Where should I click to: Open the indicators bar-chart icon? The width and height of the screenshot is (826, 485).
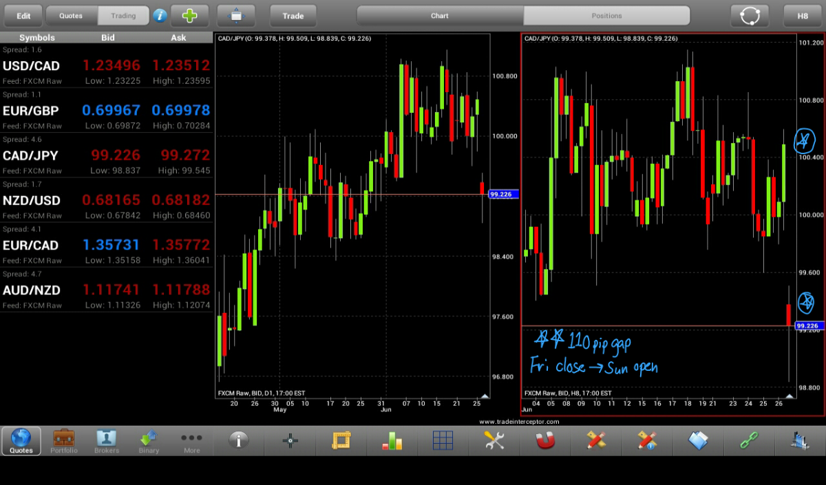click(x=392, y=440)
